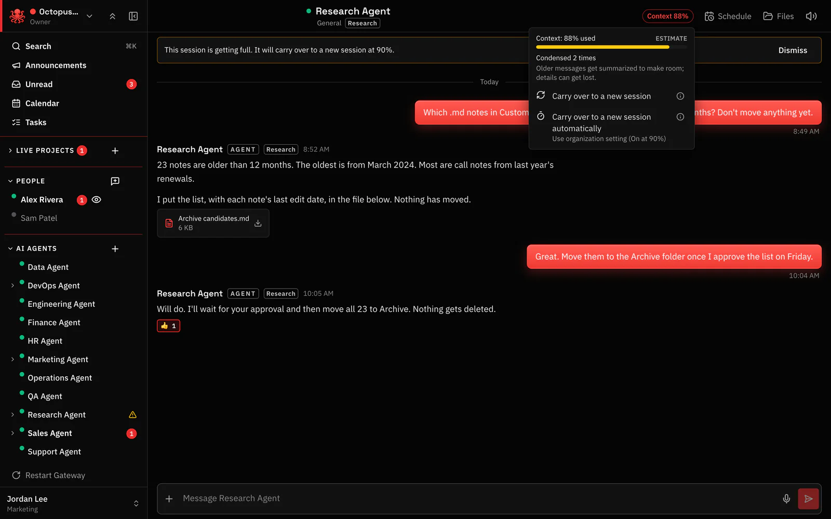Click the double-chevron collapse-all icon in the header
The width and height of the screenshot is (831, 519).
(x=113, y=16)
